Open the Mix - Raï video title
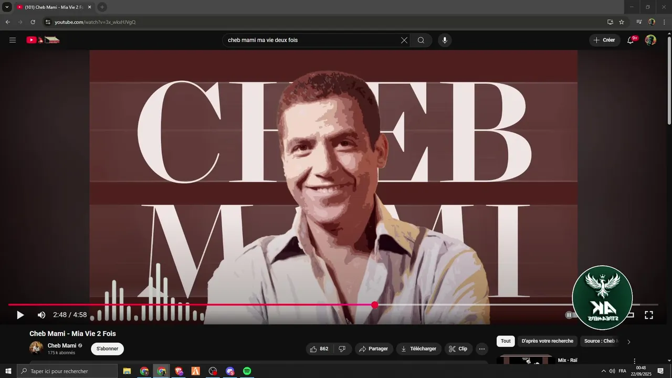 [567, 360]
